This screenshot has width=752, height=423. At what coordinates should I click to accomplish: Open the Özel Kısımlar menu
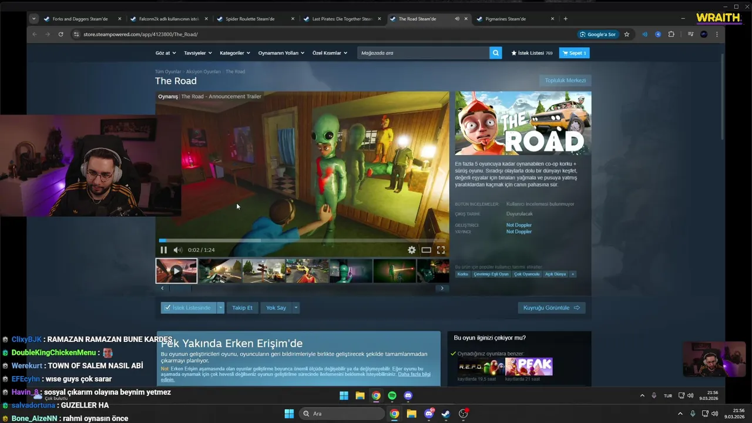(x=330, y=53)
